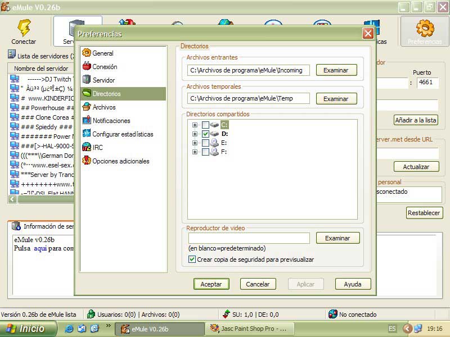The width and height of the screenshot is (450, 337).
Task: Click the Nombre del servidor column header
Action: coord(41,69)
